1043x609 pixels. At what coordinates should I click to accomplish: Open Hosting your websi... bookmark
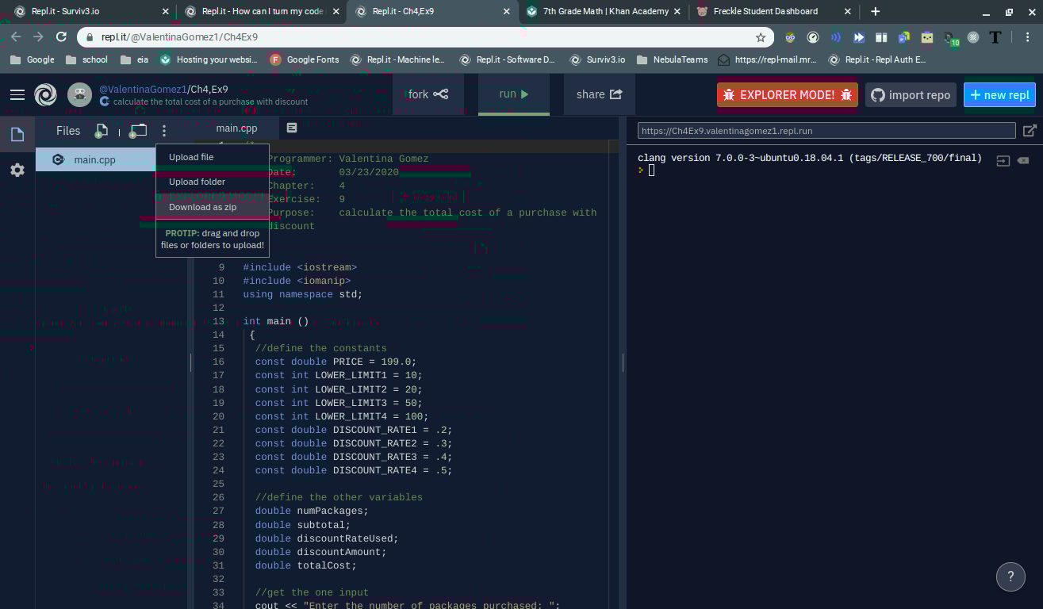tap(209, 59)
